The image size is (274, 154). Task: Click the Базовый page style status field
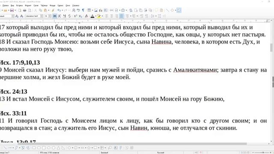[x=104, y=153]
